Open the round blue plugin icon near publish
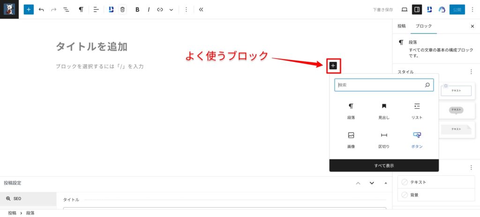This screenshot has width=480, height=217. point(442,9)
